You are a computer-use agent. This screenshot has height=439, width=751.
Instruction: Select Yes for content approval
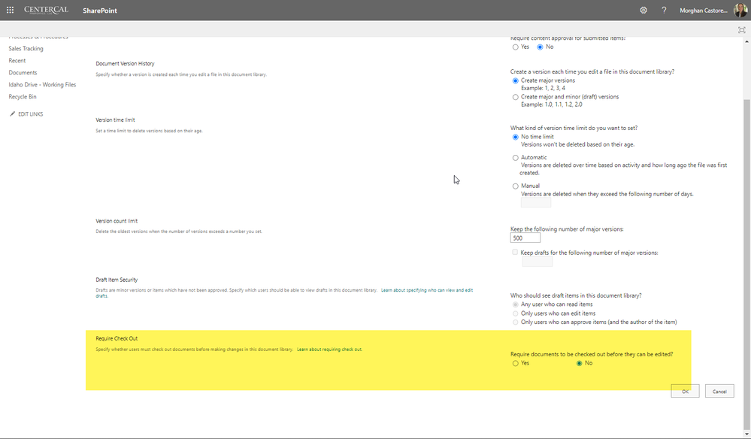tap(516, 47)
